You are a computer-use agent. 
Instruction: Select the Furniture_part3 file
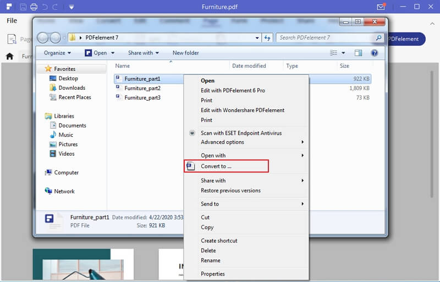[x=142, y=98]
